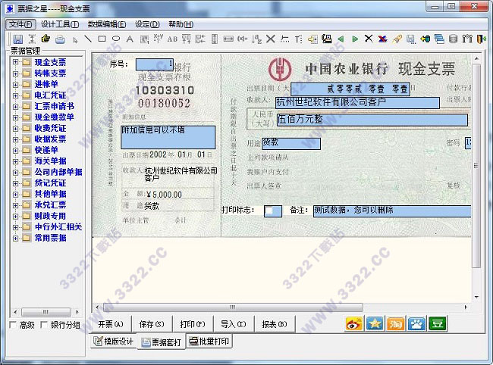
Task: Click the large grey X delete icon
Action: (271, 39)
